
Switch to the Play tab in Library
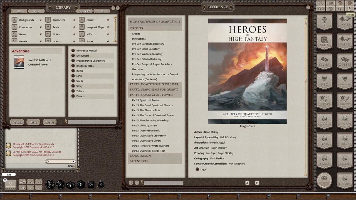pos(37,11)
